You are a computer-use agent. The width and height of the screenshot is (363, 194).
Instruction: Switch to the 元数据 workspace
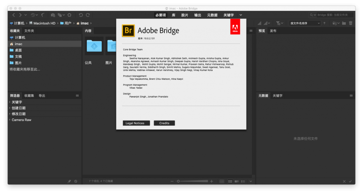click(212, 15)
